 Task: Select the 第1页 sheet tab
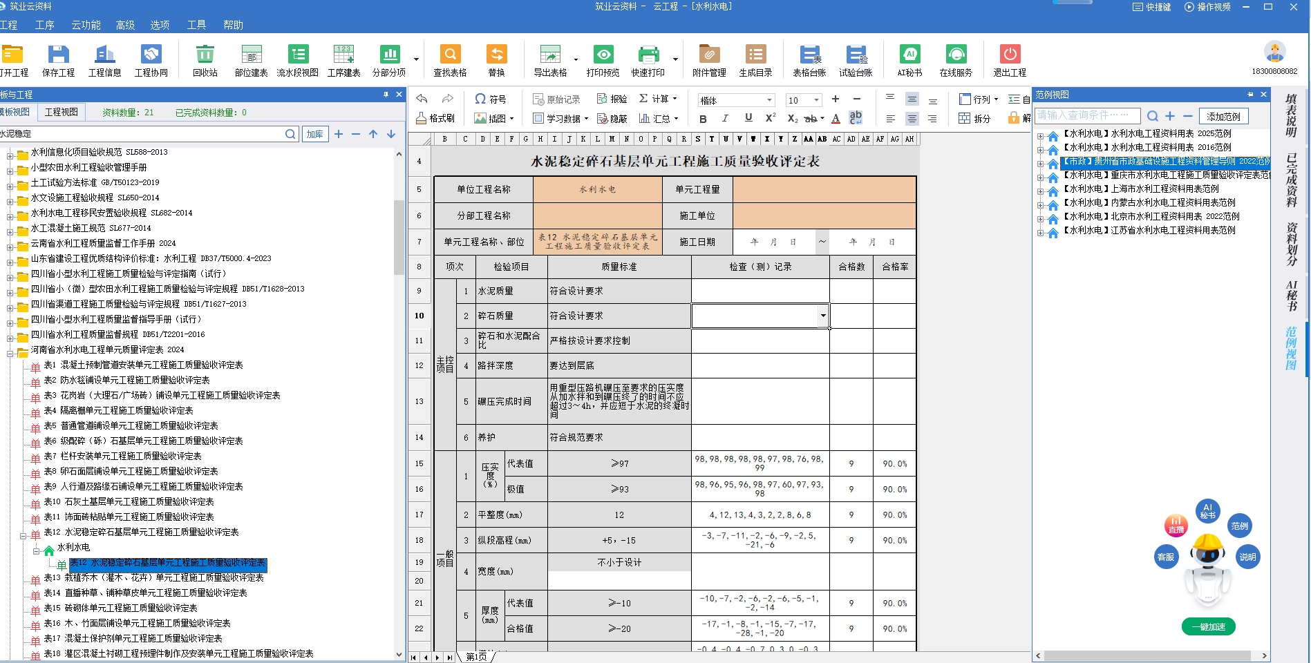point(476,657)
